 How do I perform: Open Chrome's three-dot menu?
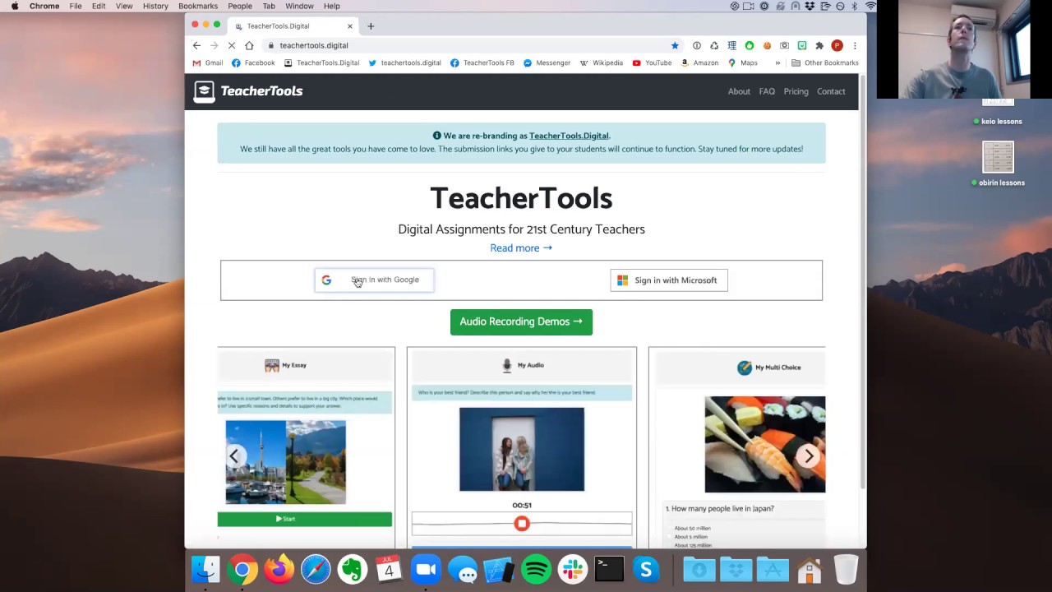pos(855,45)
